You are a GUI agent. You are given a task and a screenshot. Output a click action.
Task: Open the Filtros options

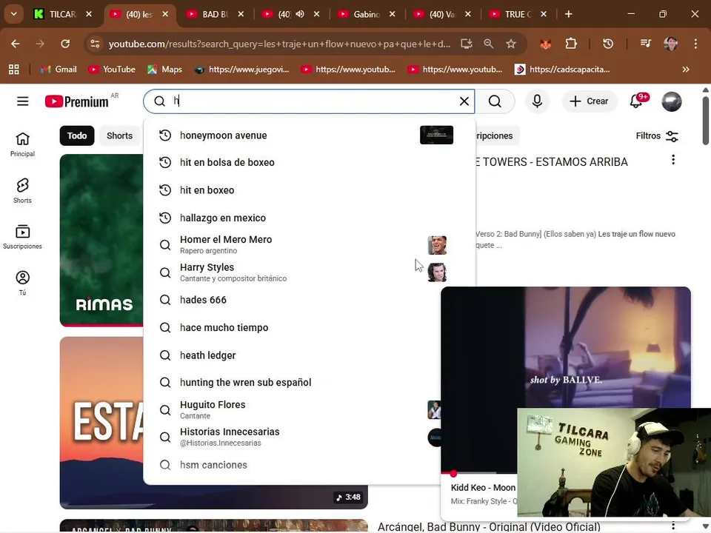[657, 136]
